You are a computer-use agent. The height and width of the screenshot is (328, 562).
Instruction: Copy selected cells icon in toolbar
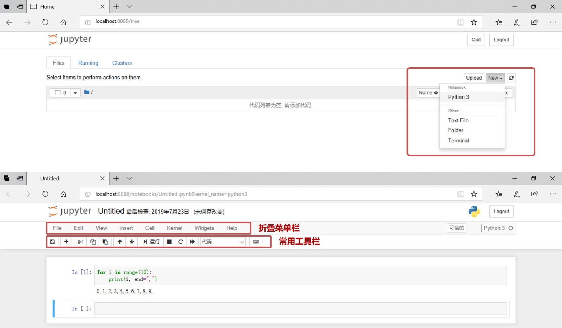pos(93,242)
